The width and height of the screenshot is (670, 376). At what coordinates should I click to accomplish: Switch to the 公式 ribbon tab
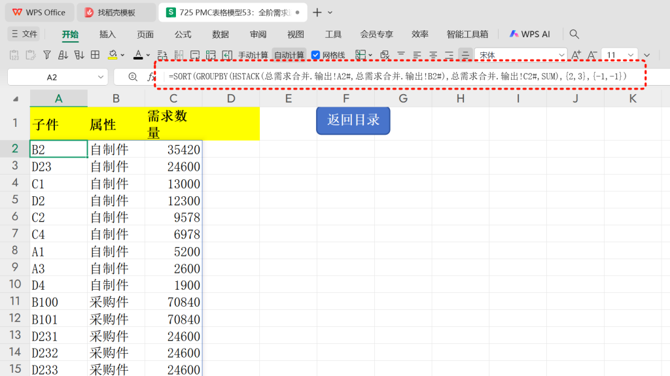(183, 34)
